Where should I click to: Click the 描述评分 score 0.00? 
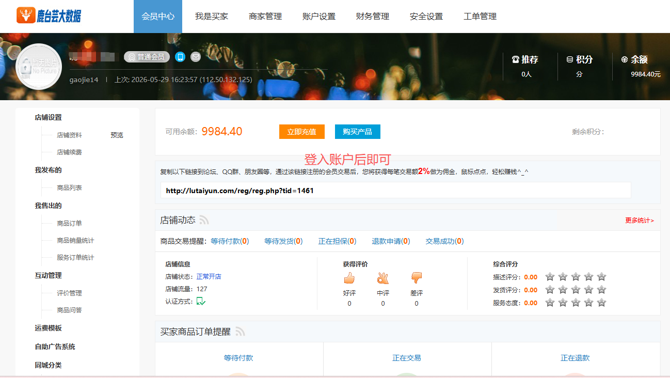tap(531, 277)
